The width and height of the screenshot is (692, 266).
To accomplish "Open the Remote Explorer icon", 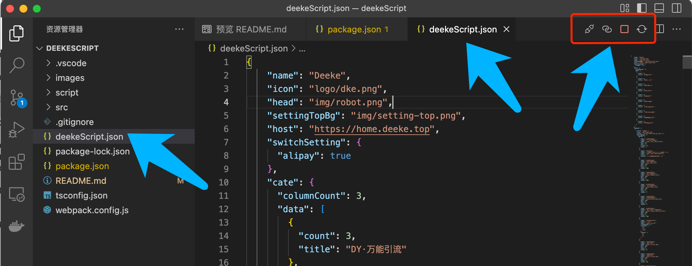I will coord(16,194).
